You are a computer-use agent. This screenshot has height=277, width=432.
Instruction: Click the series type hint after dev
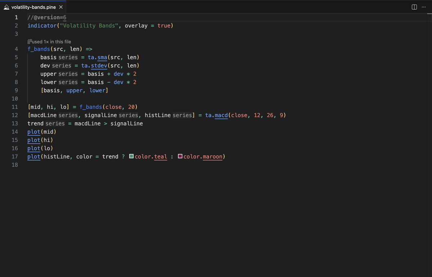tap(62, 65)
